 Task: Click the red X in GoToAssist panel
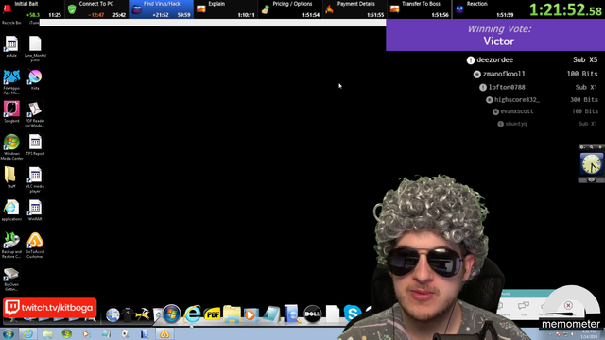tap(568, 305)
